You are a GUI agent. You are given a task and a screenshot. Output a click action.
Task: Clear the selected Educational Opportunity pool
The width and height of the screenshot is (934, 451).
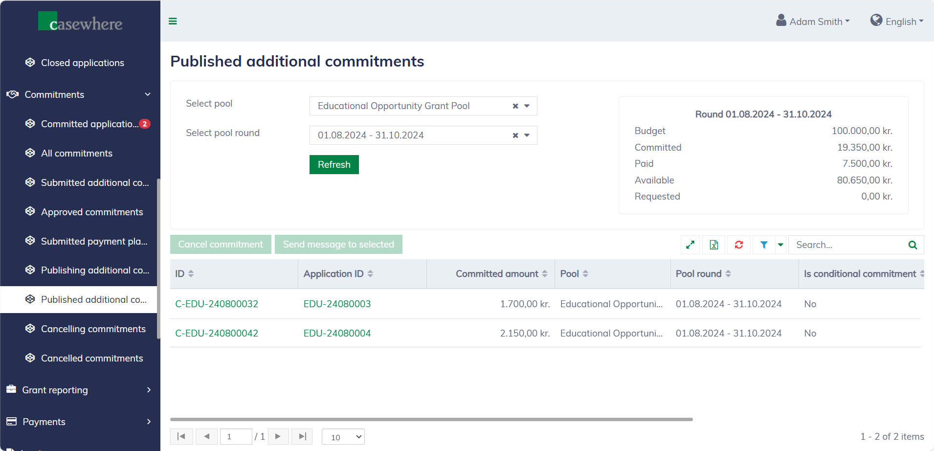[515, 106]
